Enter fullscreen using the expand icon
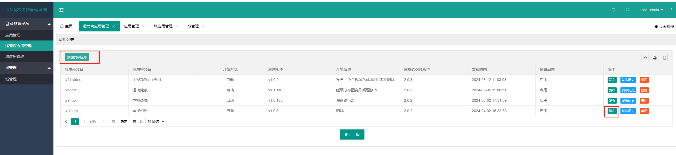Screen dimensions: 676x155 coord(628,10)
